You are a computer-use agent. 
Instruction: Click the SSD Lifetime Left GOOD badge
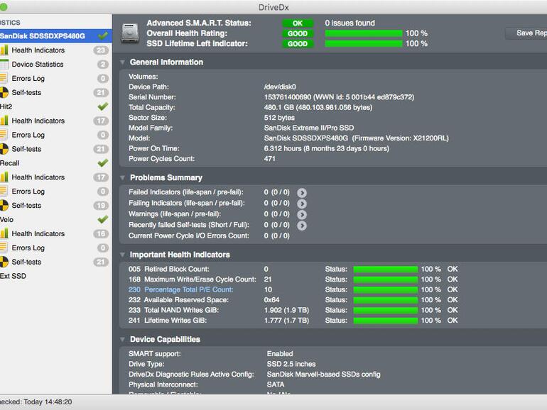click(x=298, y=44)
